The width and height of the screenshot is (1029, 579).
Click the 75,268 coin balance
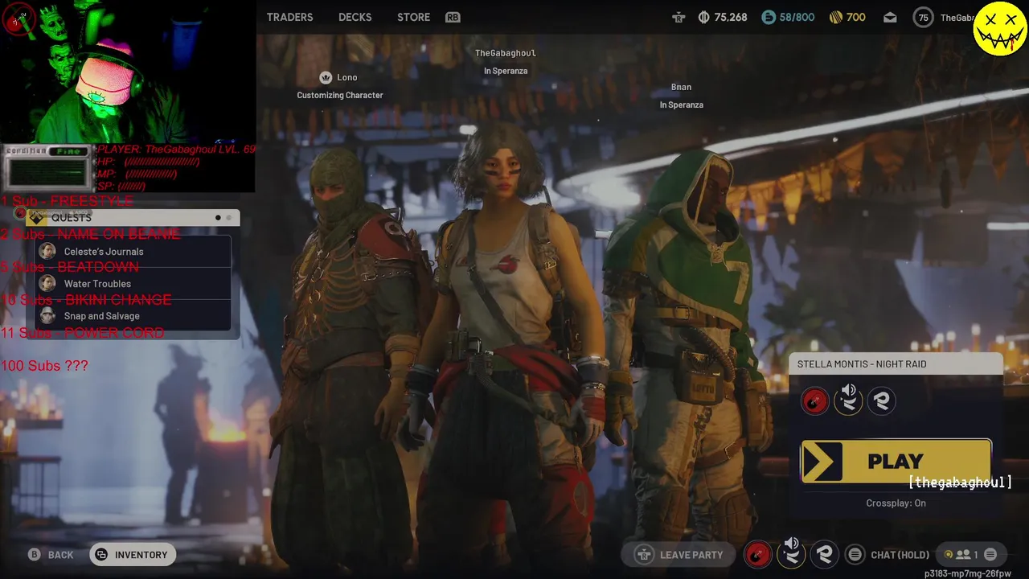(731, 17)
